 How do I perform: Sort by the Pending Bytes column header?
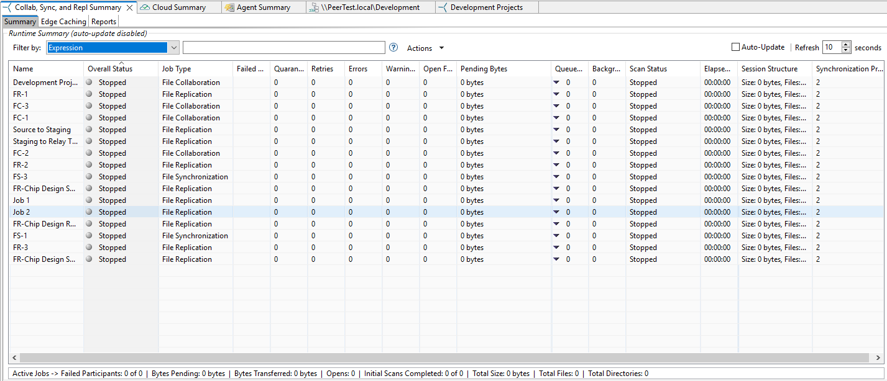coord(484,69)
